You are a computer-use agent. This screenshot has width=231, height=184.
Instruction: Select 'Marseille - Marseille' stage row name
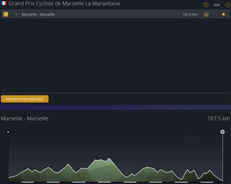coord(38,14)
